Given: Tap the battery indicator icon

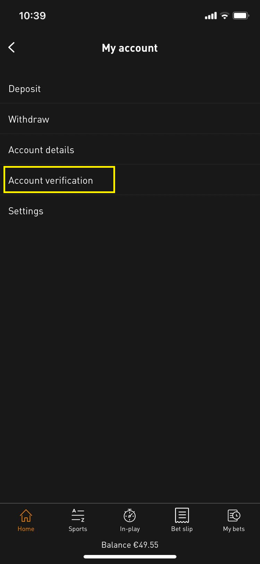Looking at the screenshot, I should pyautogui.click(x=241, y=16).
